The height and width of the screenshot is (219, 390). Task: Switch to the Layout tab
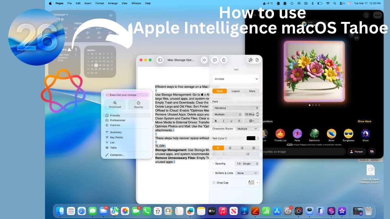(236, 91)
